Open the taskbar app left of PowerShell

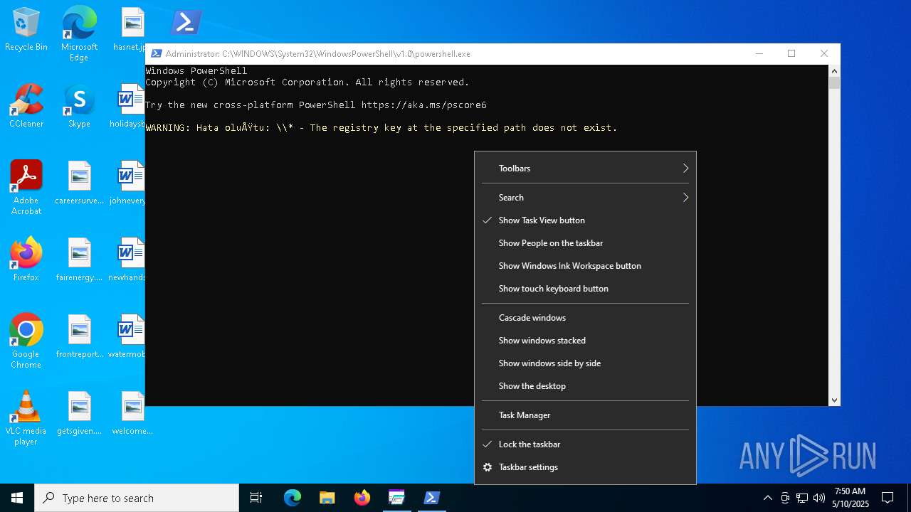396,498
